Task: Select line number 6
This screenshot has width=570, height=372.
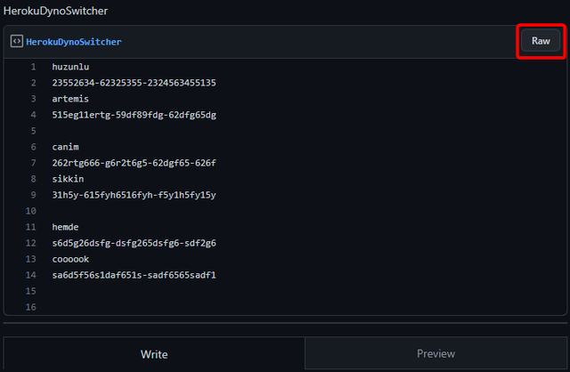Action: 33,147
